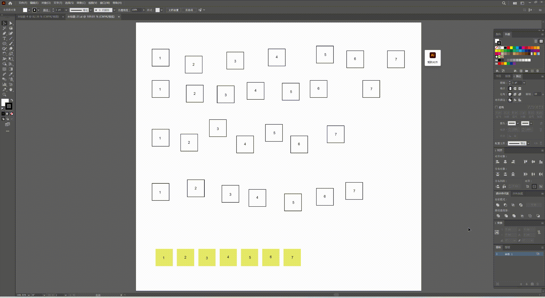
Task: Switch swatches to list view
Action: pyautogui.click(x=536, y=41)
